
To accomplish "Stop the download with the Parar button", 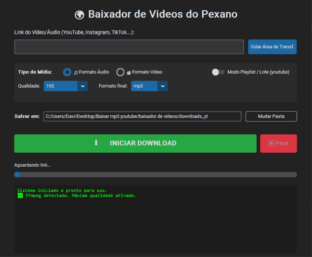I will pos(278,143).
